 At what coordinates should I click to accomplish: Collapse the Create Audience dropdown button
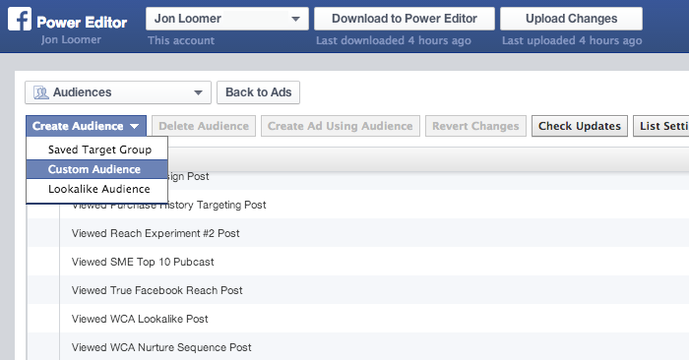(87, 126)
